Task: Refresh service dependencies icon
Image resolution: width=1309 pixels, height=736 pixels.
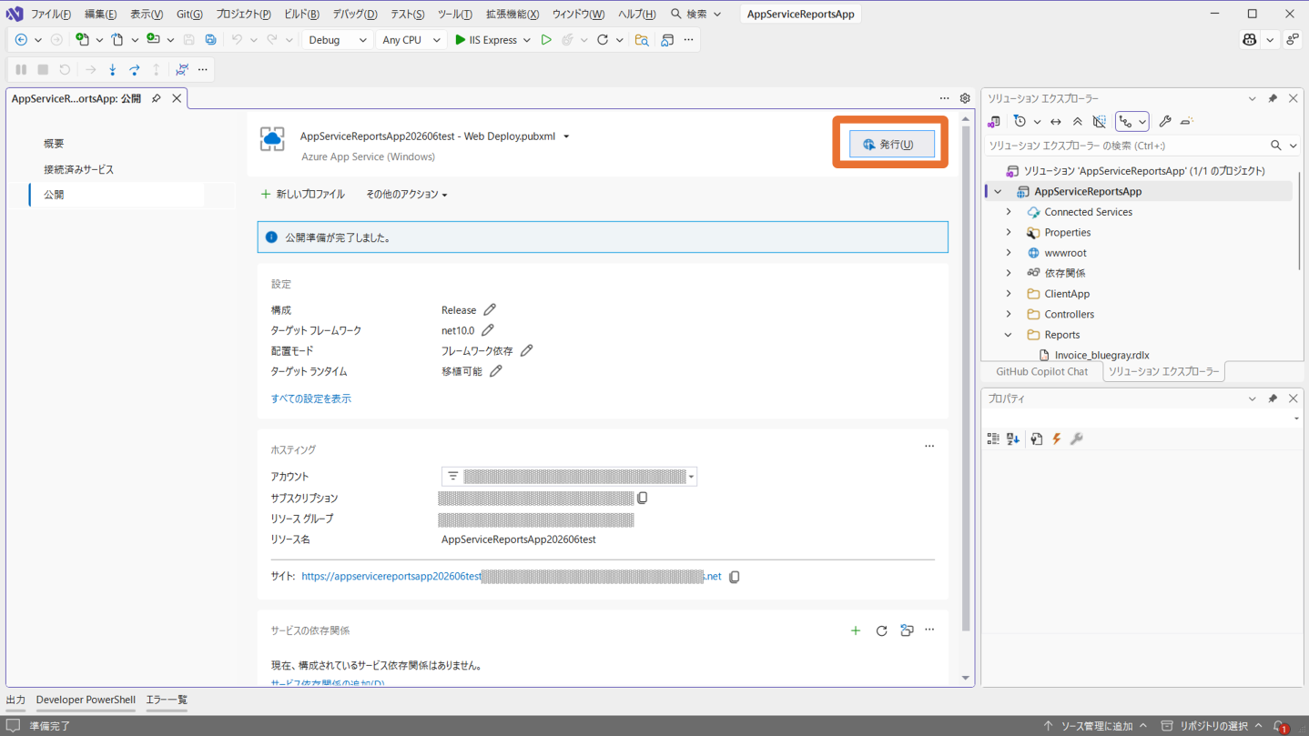Action: pyautogui.click(x=881, y=630)
